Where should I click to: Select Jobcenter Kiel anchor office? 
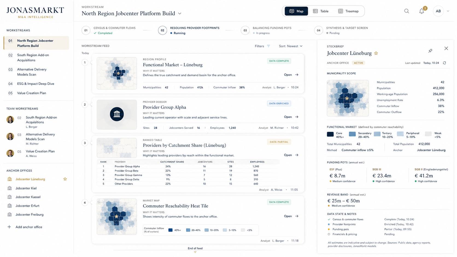(26, 188)
